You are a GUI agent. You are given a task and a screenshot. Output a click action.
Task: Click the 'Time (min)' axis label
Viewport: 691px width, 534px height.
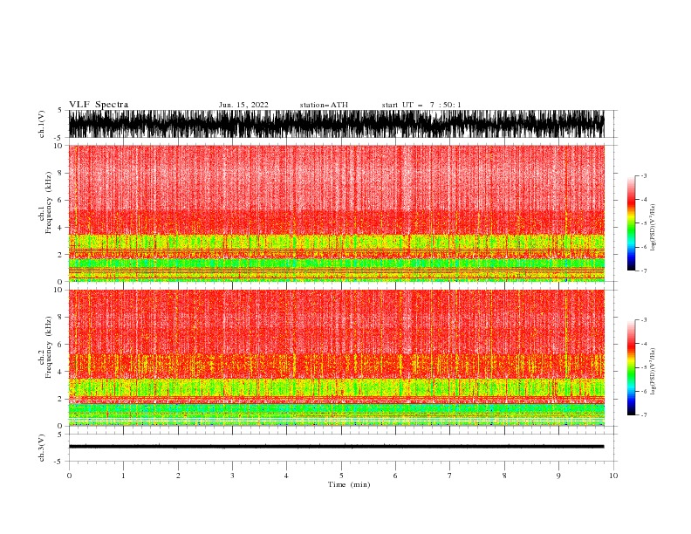349,484
